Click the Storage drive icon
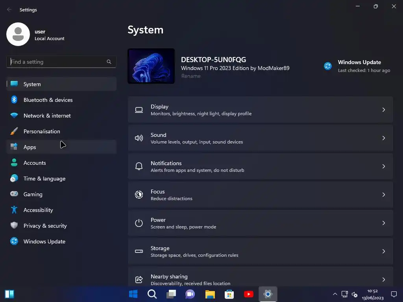The image size is (403, 302). (139, 251)
